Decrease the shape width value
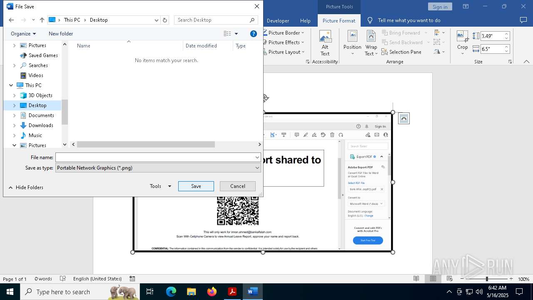The width and height of the screenshot is (533, 300). pos(506,51)
